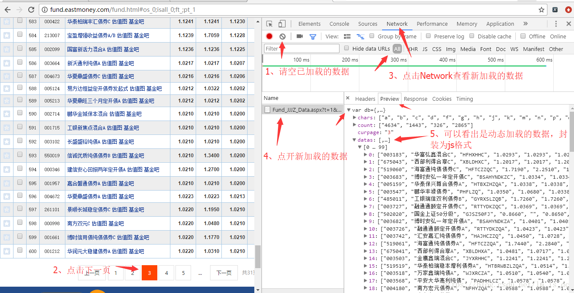
Task: Go to the next page with 下一页
Action: coord(224,273)
